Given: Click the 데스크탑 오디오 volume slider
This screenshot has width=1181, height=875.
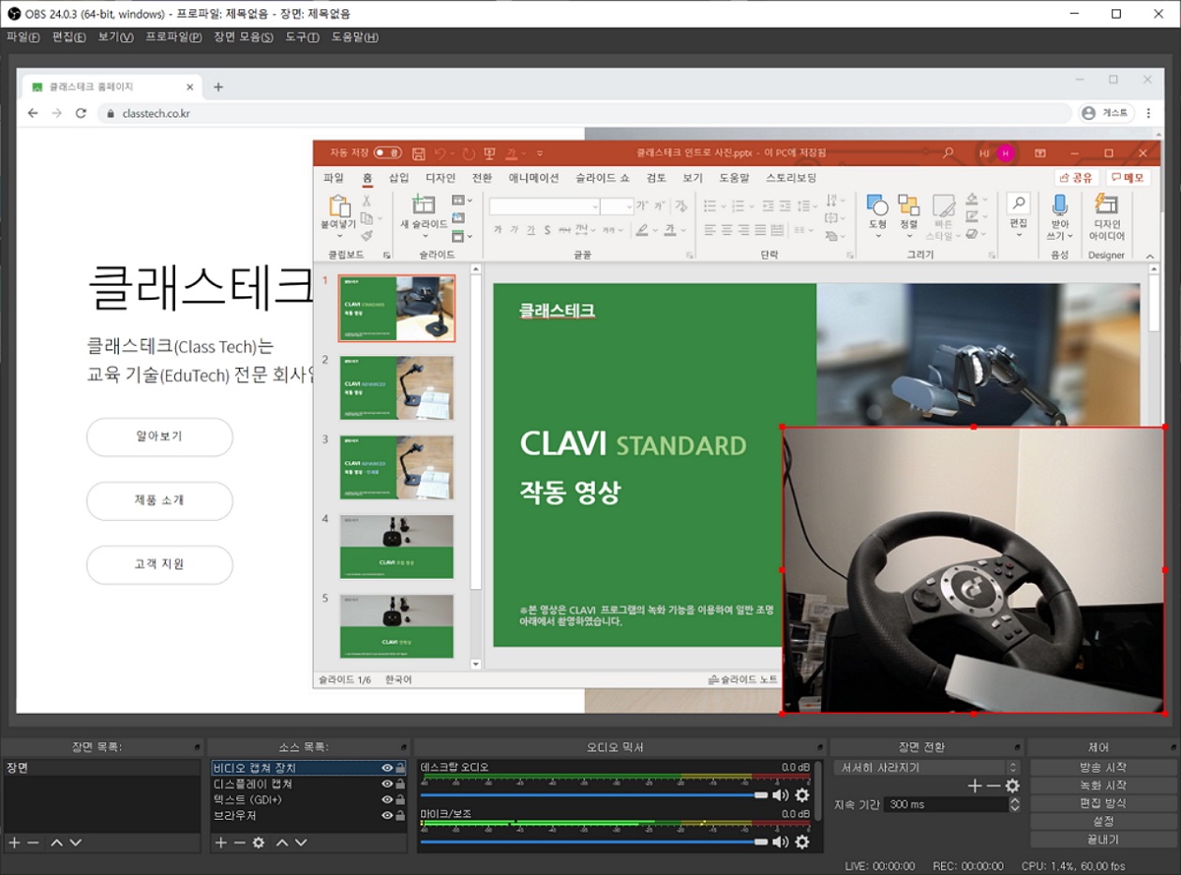Looking at the screenshot, I should point(594,794).
